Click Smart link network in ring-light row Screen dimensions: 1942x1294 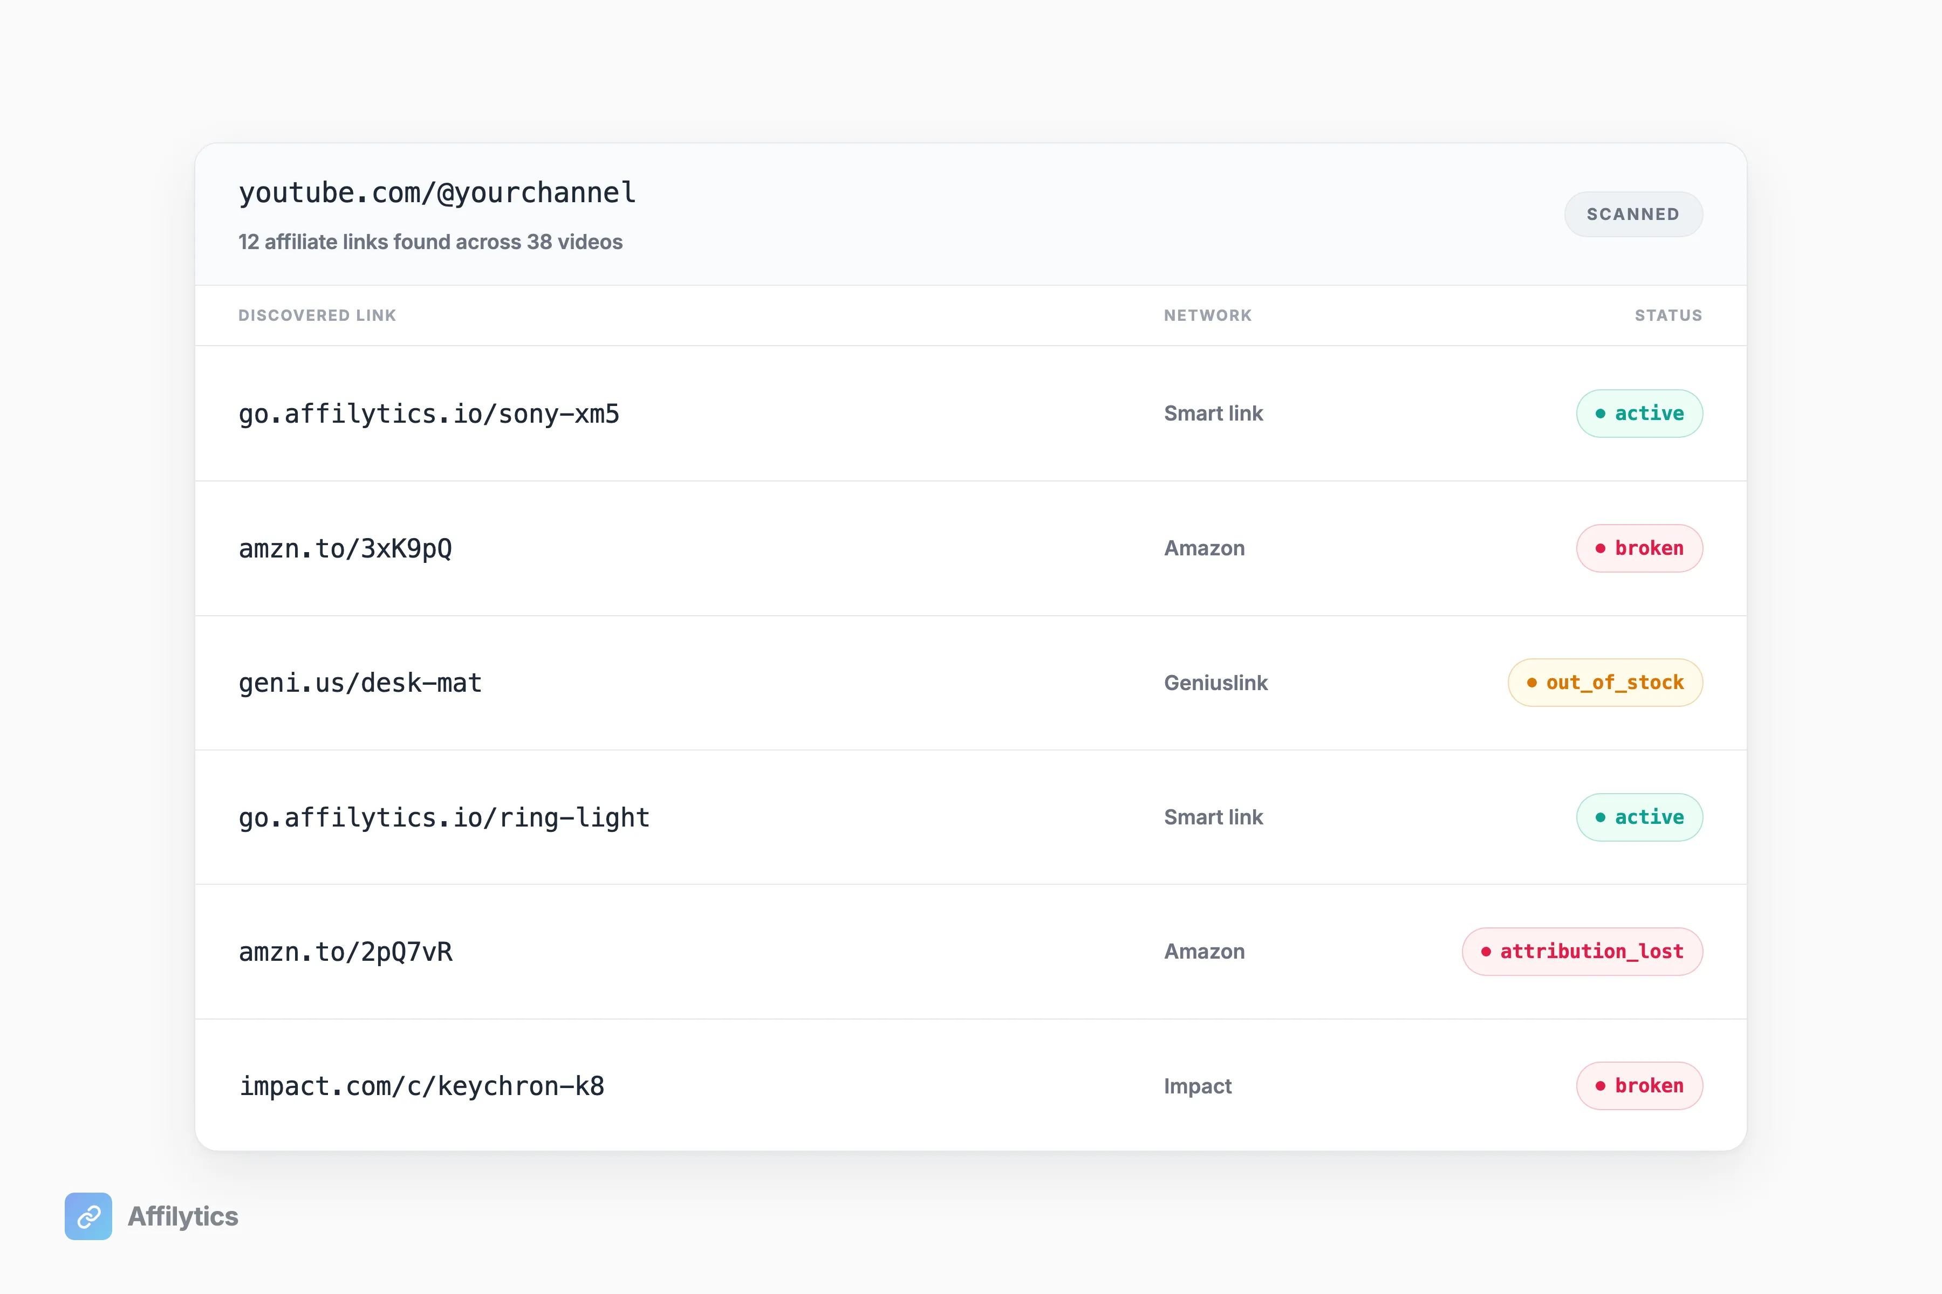pyautogui.click(x=1213, y=817)
